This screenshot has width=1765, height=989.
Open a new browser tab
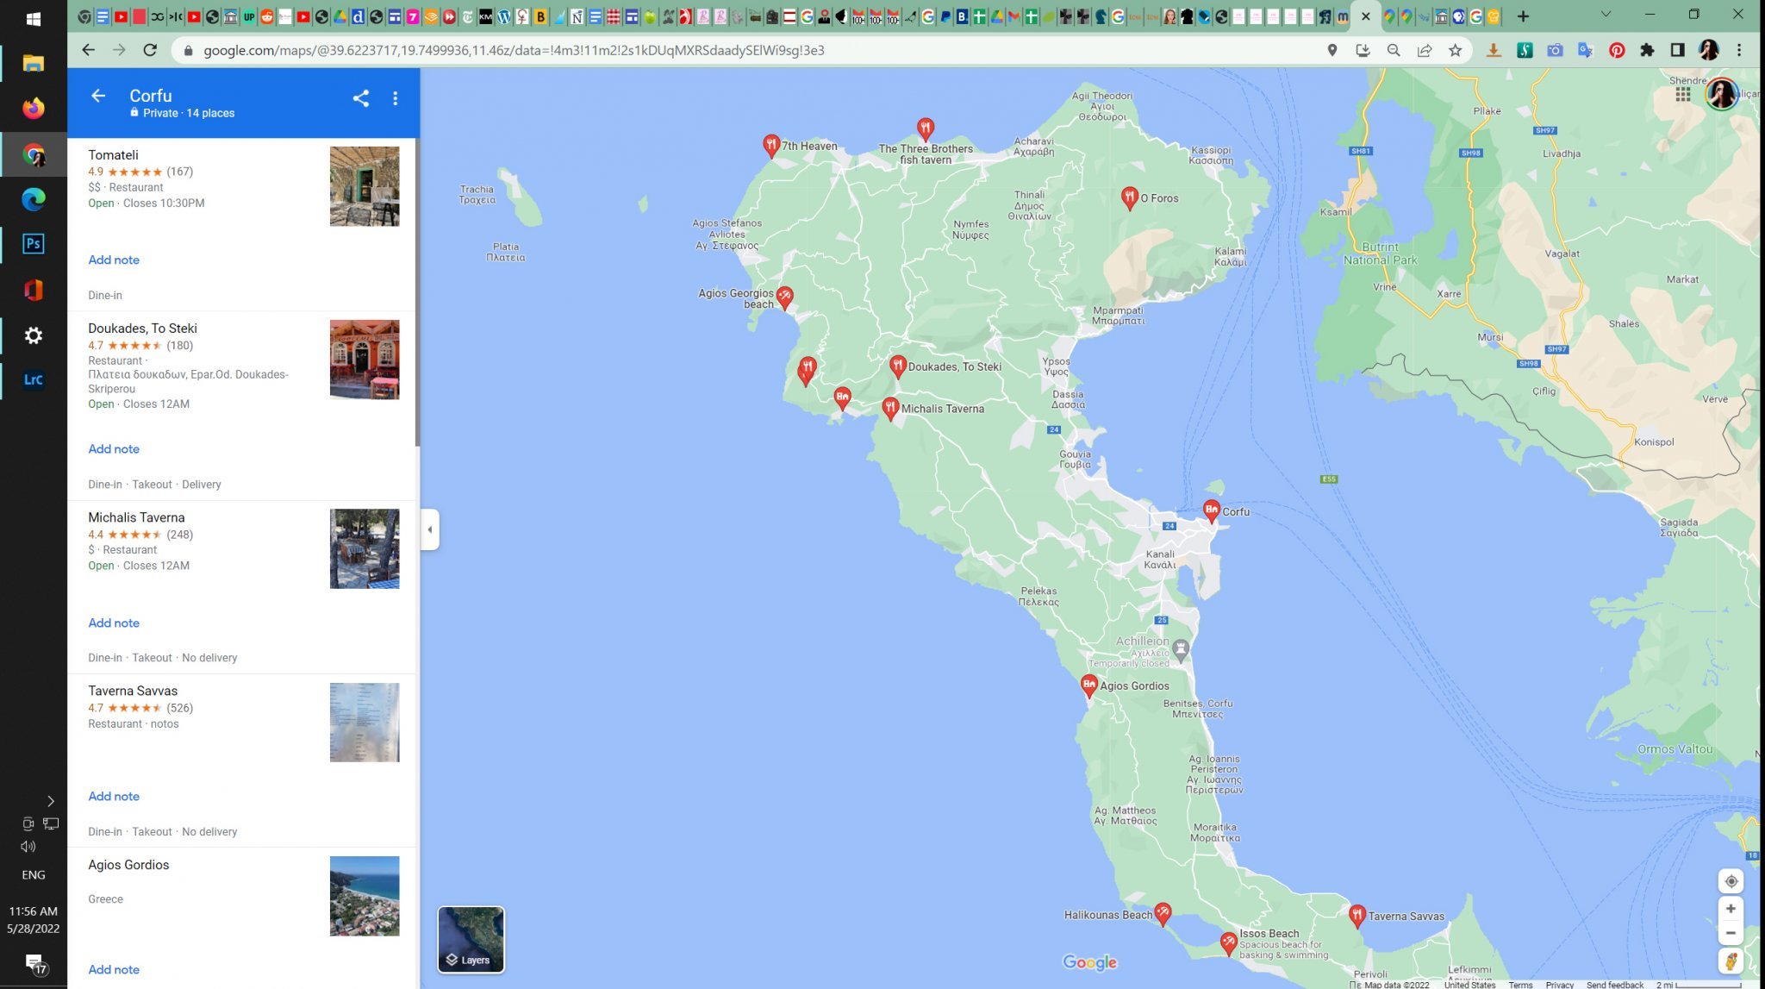1523,16
